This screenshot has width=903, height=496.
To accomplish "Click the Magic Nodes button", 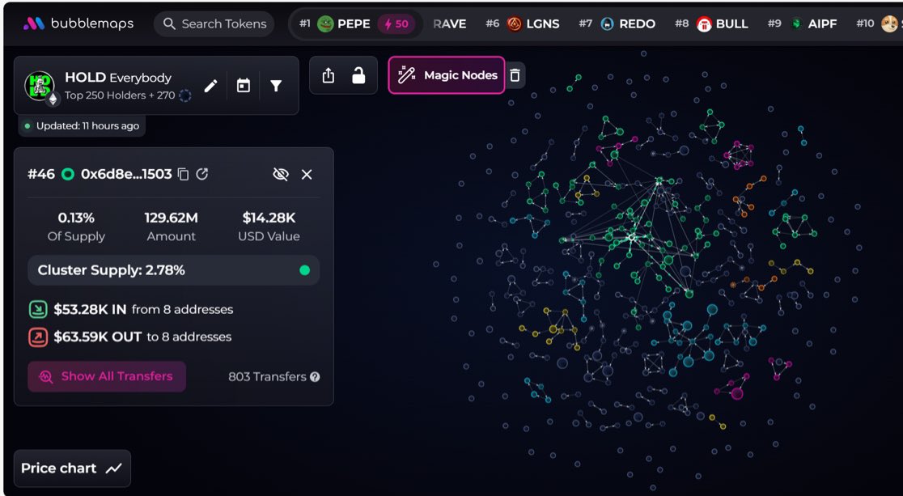I will click(447, 75).
